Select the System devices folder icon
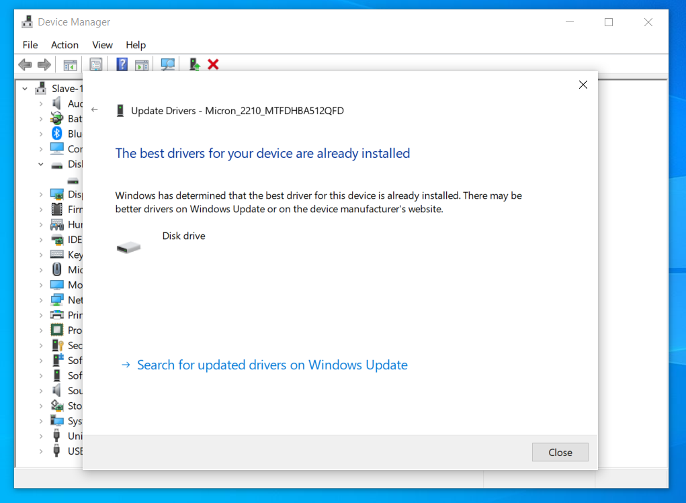The width and height of the screenshot is (686, 503). [x=57, y=420]
